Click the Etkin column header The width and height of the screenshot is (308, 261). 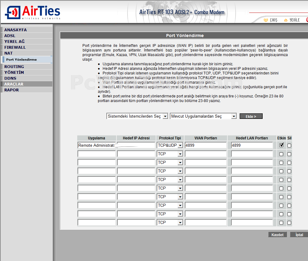[281, 138]
